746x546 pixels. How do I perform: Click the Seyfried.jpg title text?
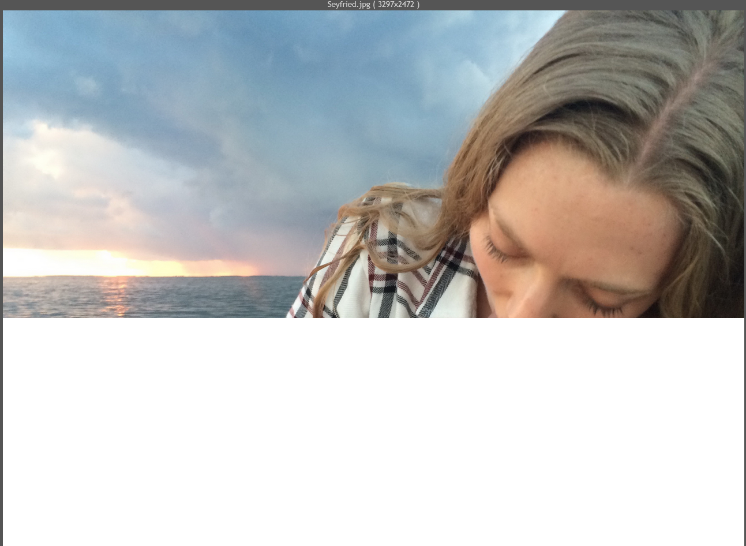(373, 5)
